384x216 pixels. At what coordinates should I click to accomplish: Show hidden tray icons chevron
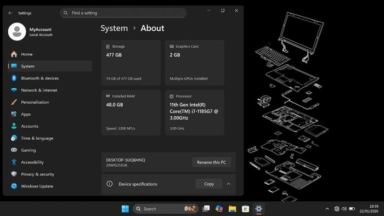(327, 209)
